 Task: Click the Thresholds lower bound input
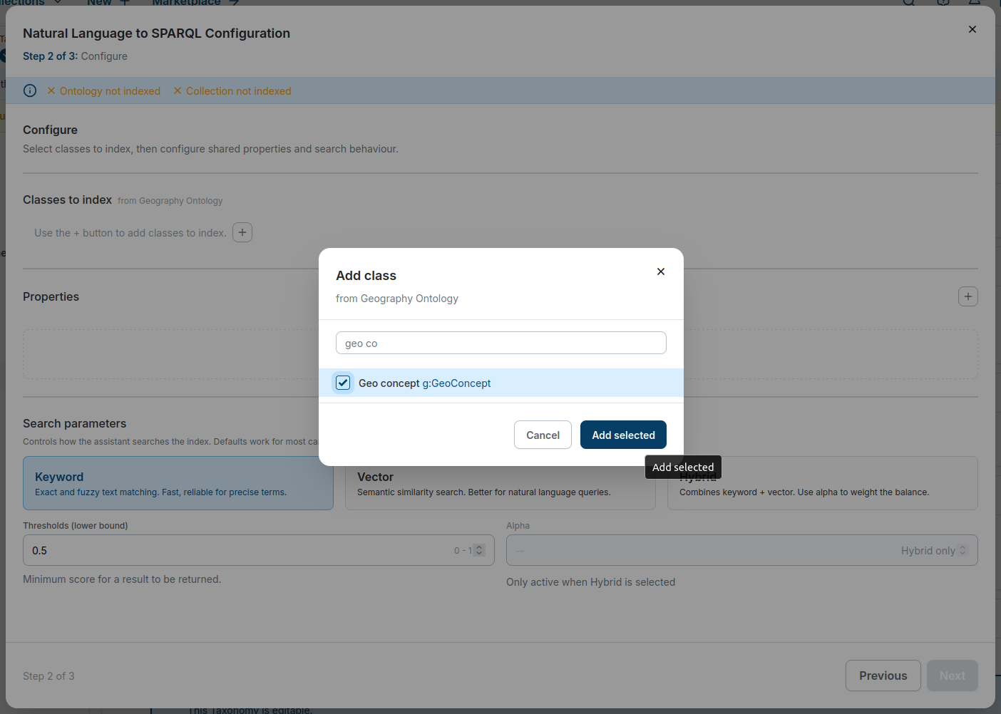tap(259, 550)
